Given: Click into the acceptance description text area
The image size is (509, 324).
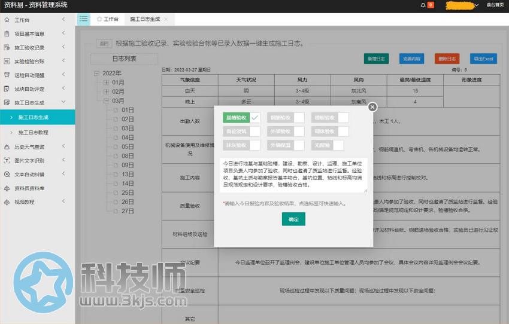Looking at the screenshot, I should [293, 175].
